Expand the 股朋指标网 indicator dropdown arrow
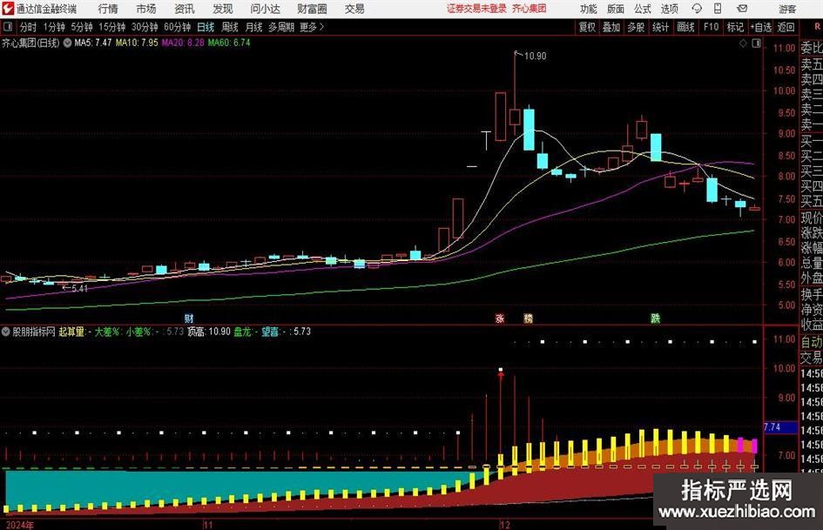823x530 pixels. pos(6,332)
